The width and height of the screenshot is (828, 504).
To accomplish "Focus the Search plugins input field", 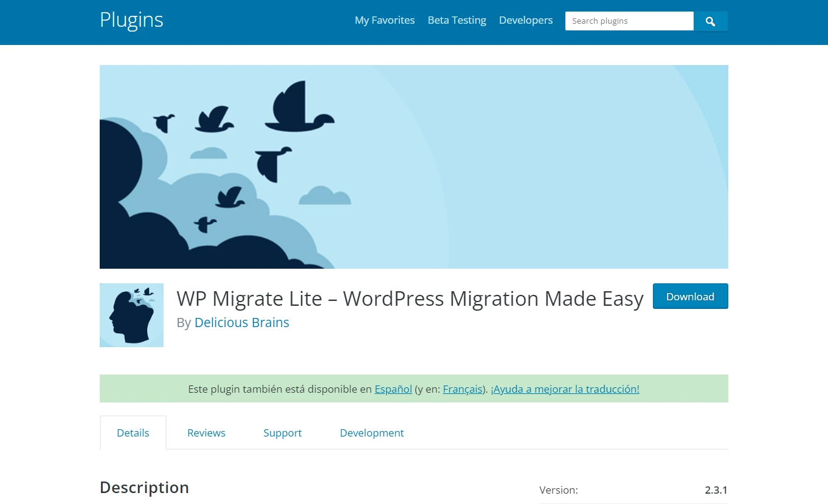I will pos(629,21).
